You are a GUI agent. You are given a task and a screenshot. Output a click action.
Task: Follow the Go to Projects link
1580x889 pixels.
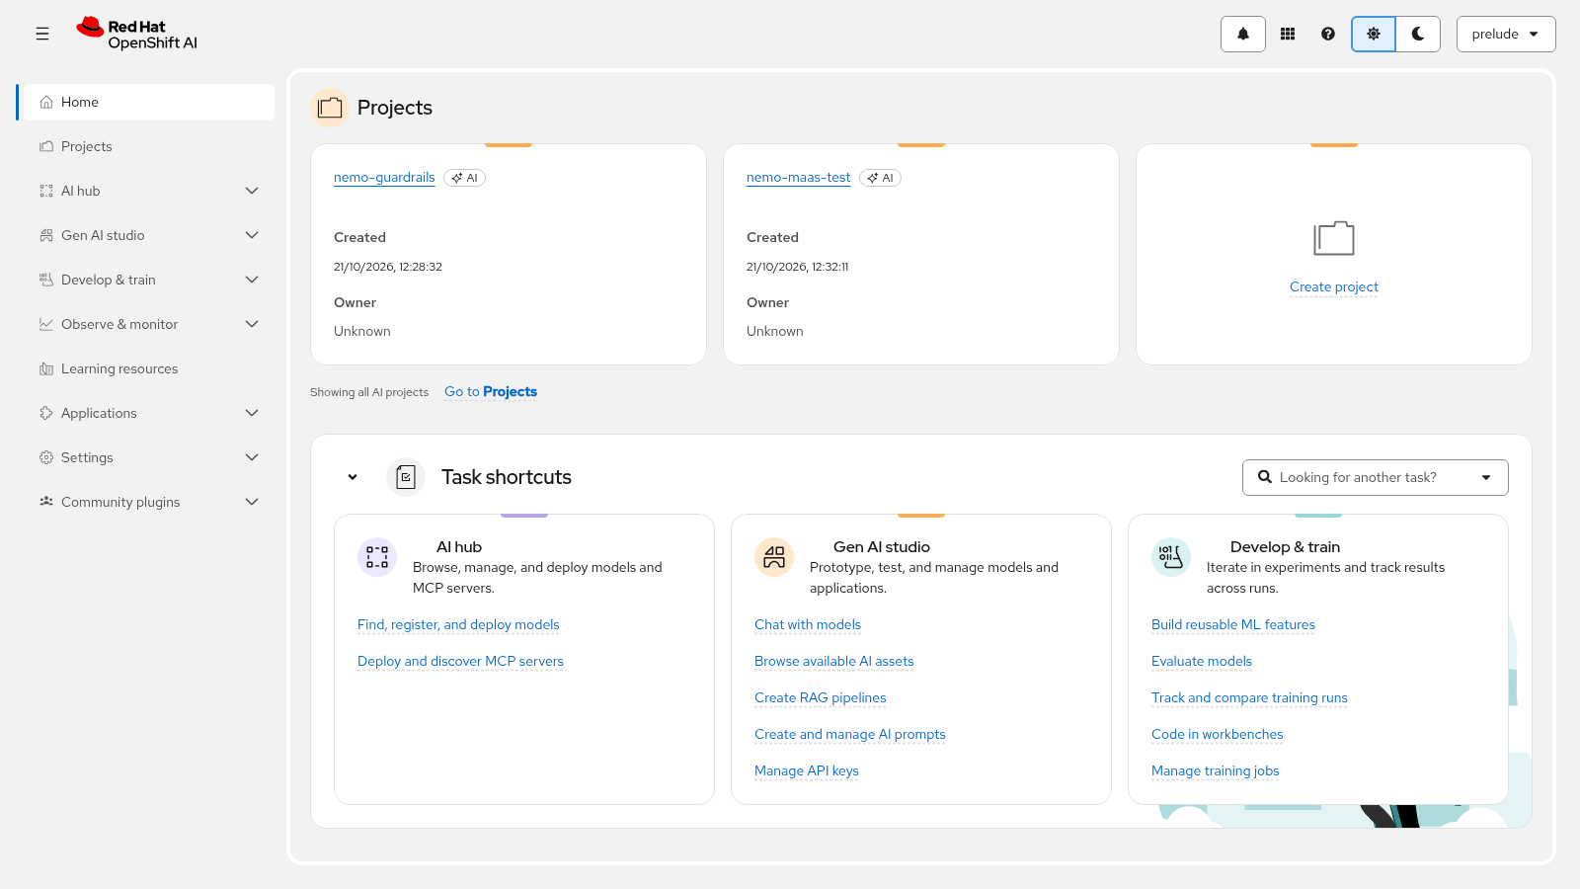(491, 392)
